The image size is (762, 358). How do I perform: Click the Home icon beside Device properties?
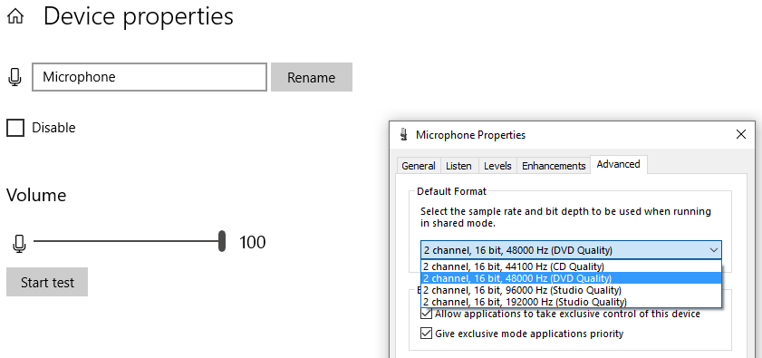pos(15,17)
